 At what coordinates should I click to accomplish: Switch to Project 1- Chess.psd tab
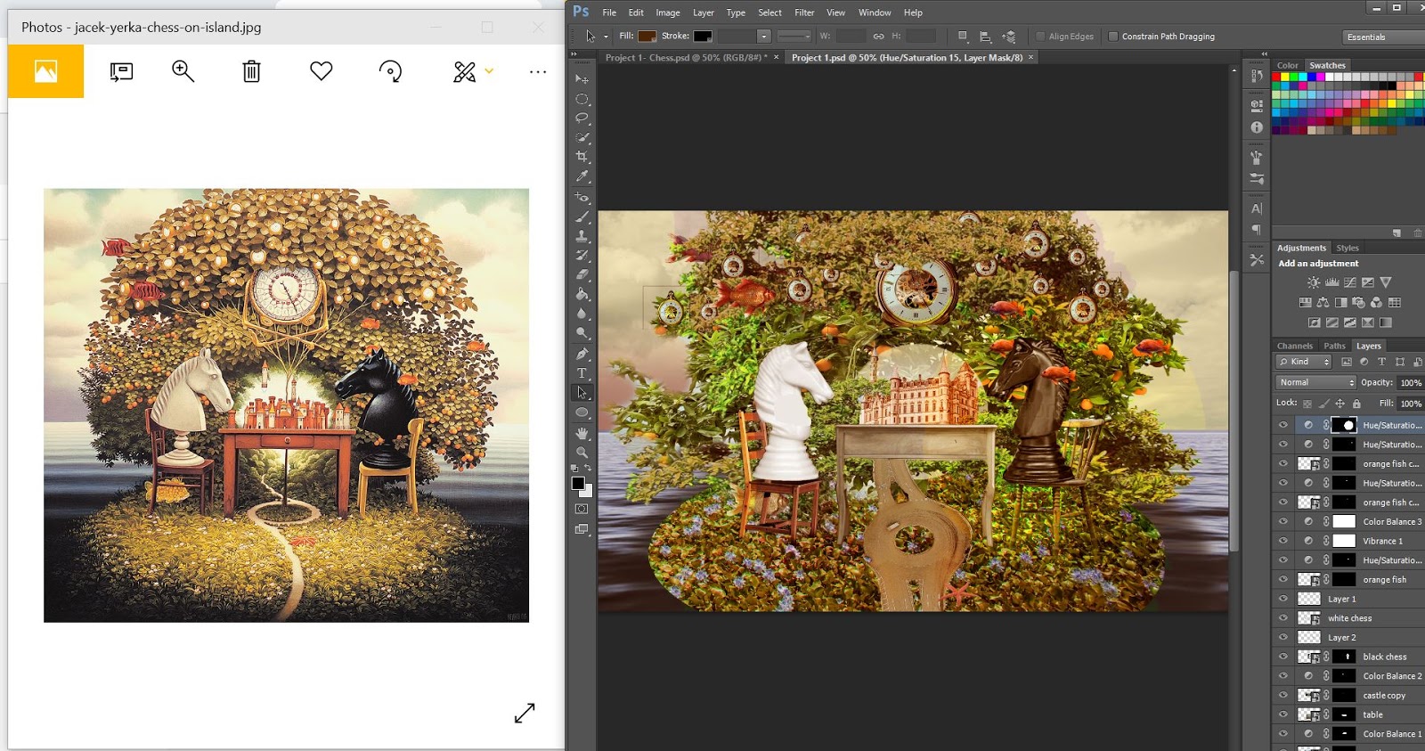(687, 57)
